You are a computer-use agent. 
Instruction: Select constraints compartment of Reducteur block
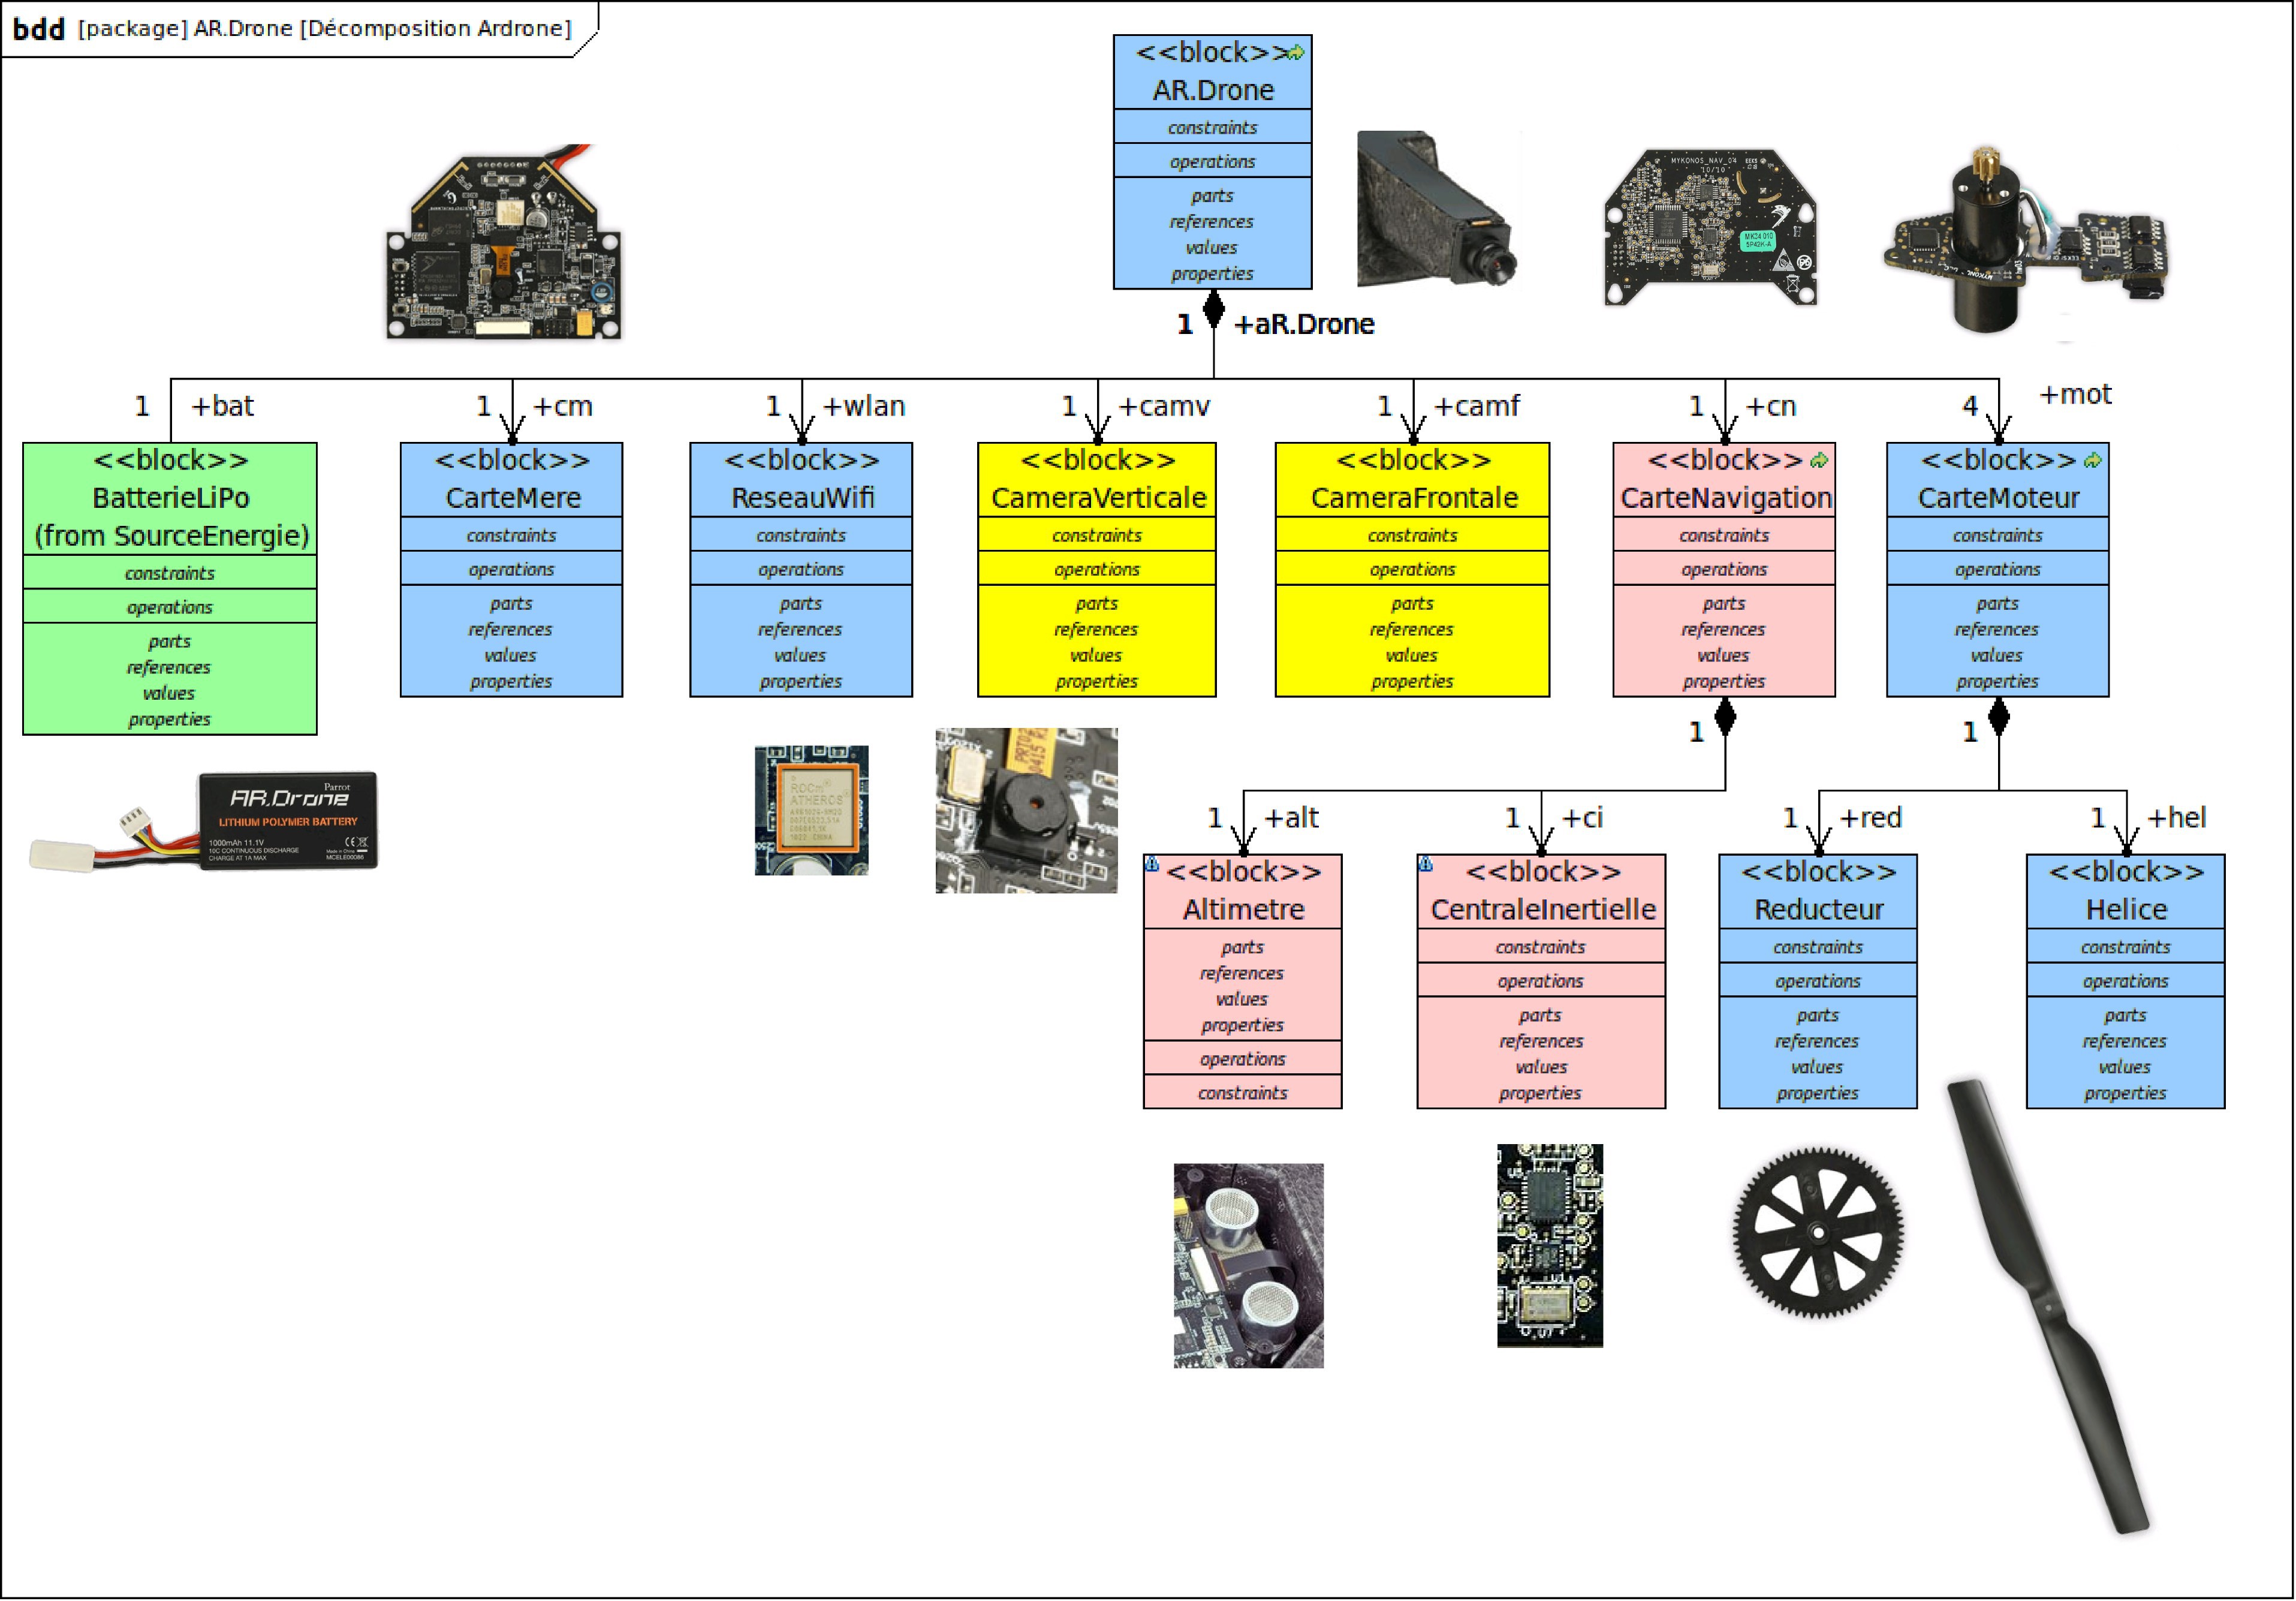click(x=1818, y=947)
